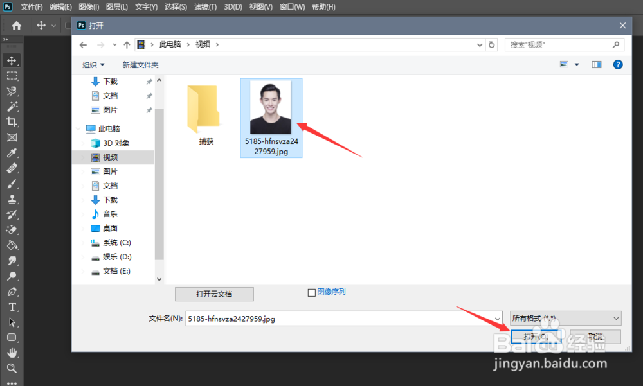
Task: Select the Move tool in Photoshop toolbar
Action: click(x=12, y=60)
